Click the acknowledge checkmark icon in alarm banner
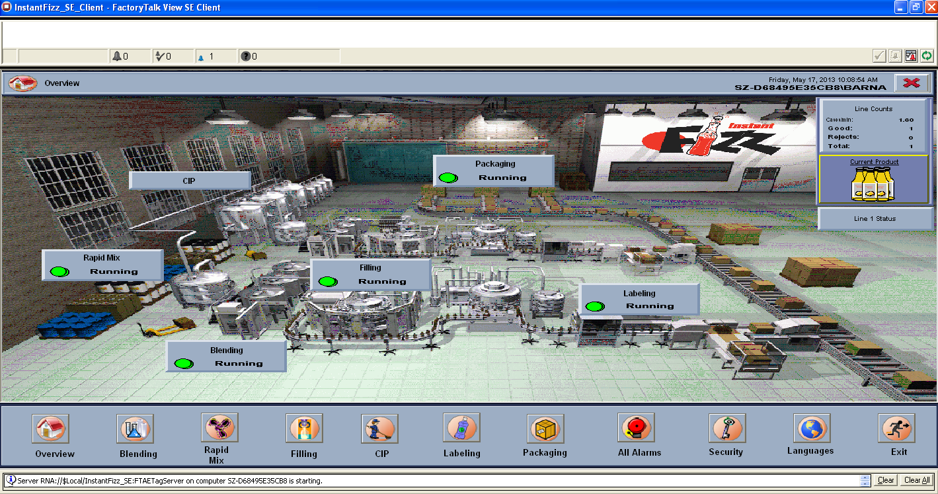 [879, 56]
